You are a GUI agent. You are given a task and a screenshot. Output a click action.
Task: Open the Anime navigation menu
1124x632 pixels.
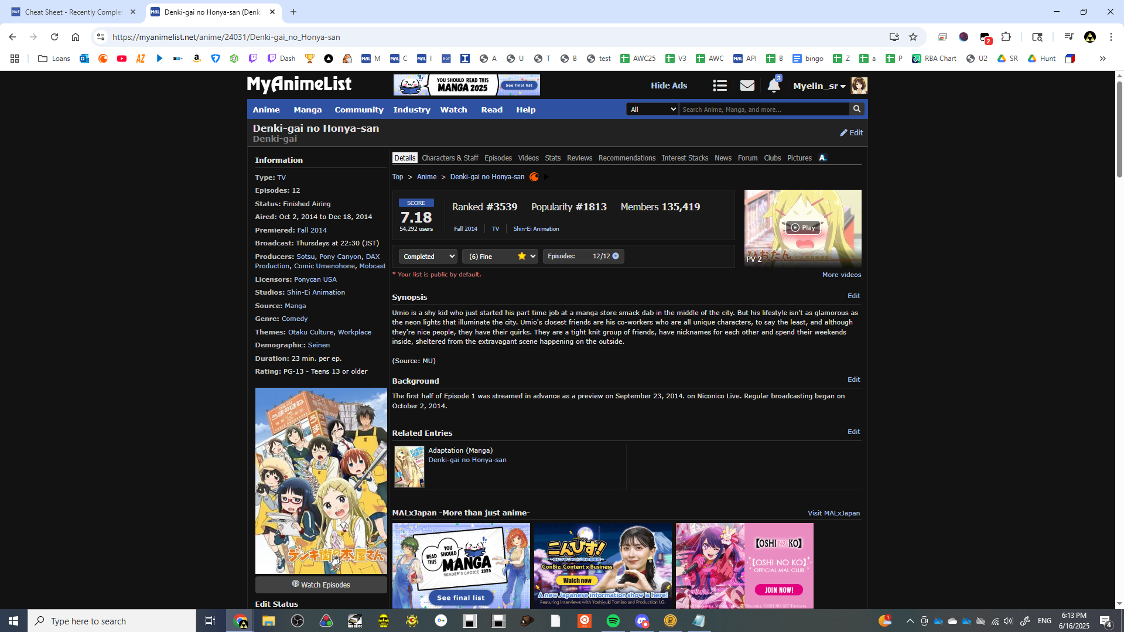tap(267, 110)
